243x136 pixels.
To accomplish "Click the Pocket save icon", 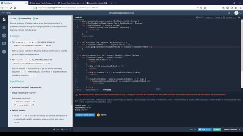I will coord(201,8).
